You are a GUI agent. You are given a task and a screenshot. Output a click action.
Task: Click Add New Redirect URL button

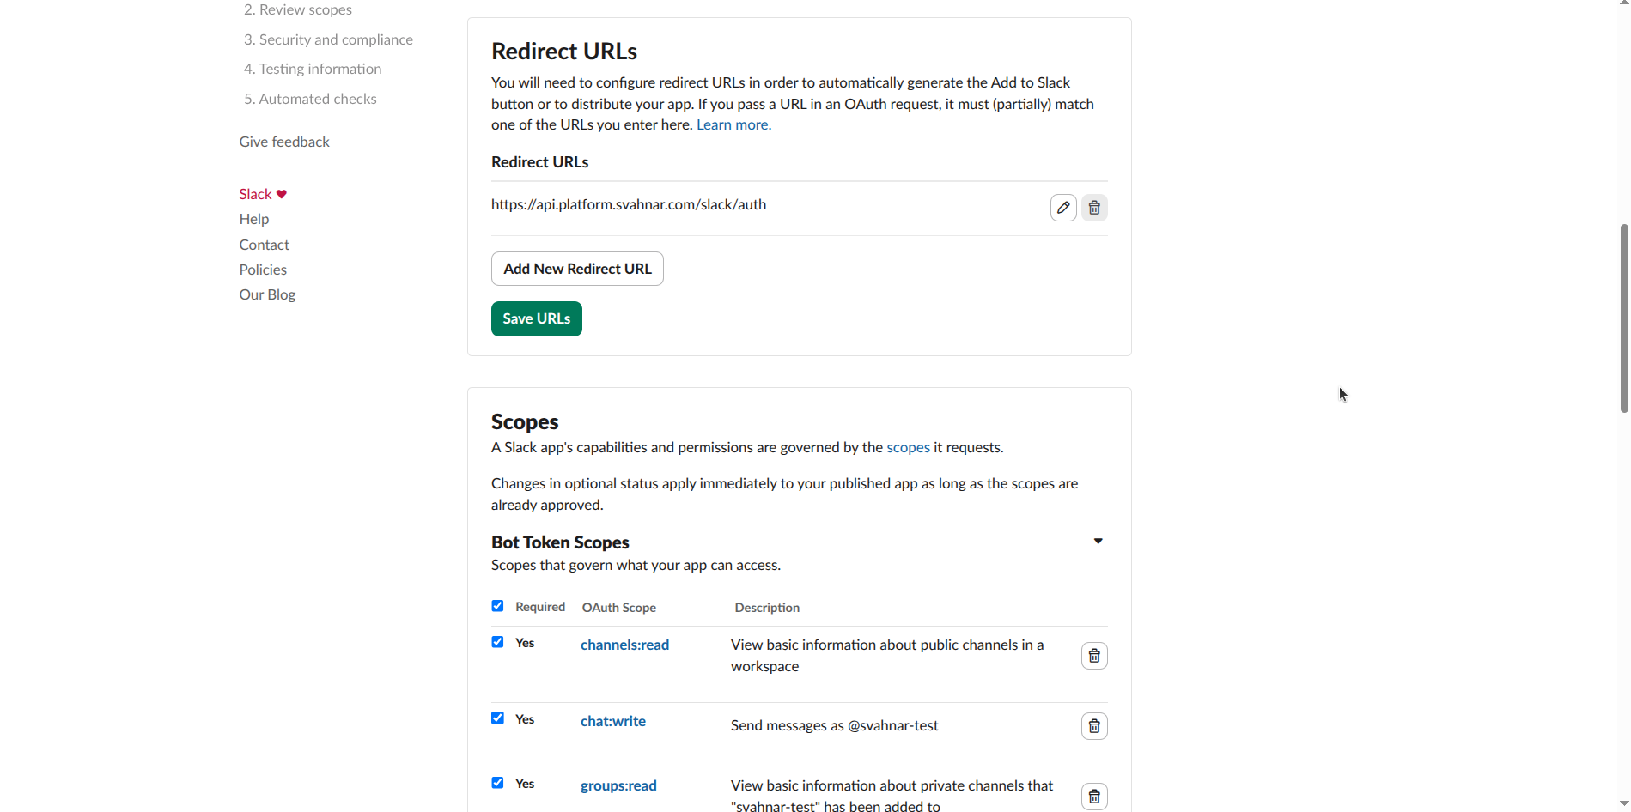[577, 269]
